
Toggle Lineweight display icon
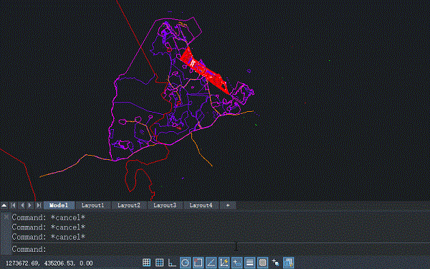(x=249, y=263)
